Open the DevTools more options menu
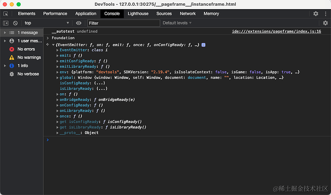The image size is (331, 195). 326,14
